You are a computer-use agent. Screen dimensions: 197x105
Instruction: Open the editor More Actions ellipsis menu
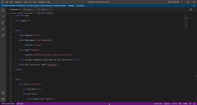click(x=194, y=9)
